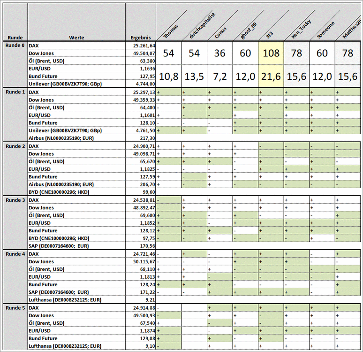The width and height of the screenshot is (363, 352).
Task: Click the result 217,30
Action: pyautogui.click(x=147, y=138)
